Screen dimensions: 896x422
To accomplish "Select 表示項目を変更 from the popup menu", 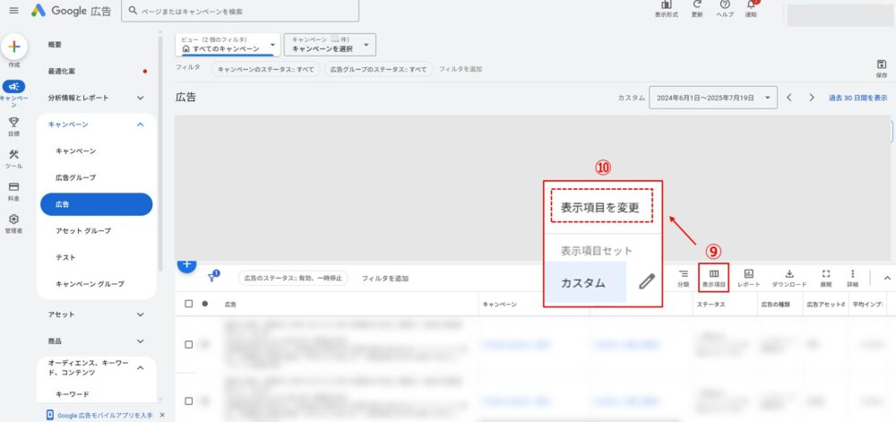I will tap(600, 206).
